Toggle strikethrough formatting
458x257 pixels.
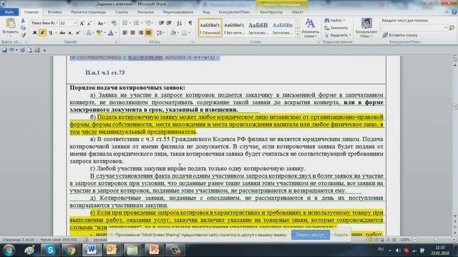62,33
